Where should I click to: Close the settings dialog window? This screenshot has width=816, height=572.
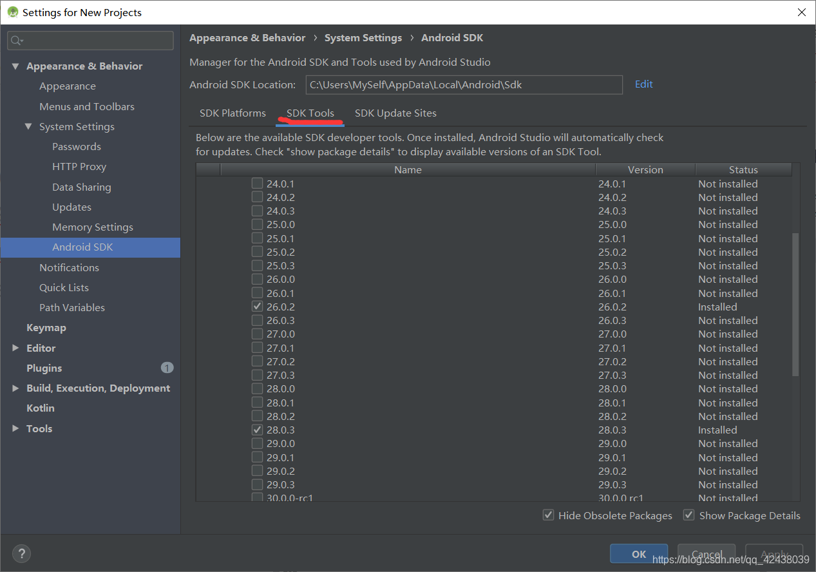coord(801,12)
